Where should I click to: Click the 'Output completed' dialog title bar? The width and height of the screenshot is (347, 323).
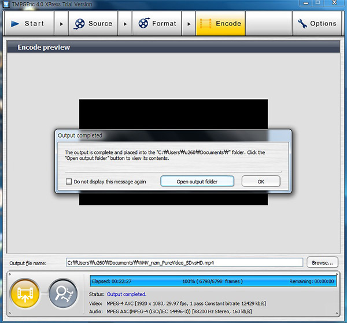coord(173,135)
